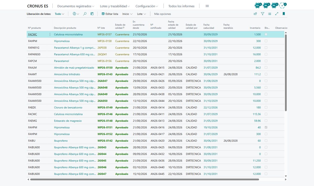Open row options for FACMC MP26-0157
Screen dimensions: 314x186
tap(50, 34)
